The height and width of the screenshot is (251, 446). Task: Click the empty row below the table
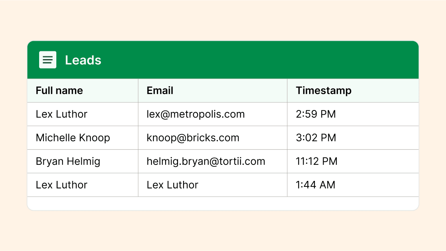(223, 204)
